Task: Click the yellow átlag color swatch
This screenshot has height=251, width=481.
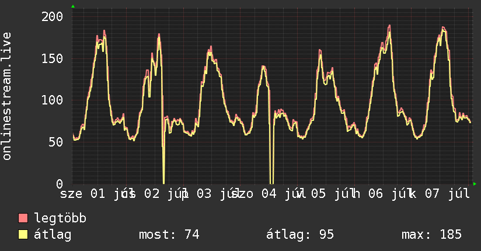Action: (x=23, y=235)
